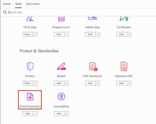Click the Prepare Form icon

pyautogui.click(x=61, y=19)
